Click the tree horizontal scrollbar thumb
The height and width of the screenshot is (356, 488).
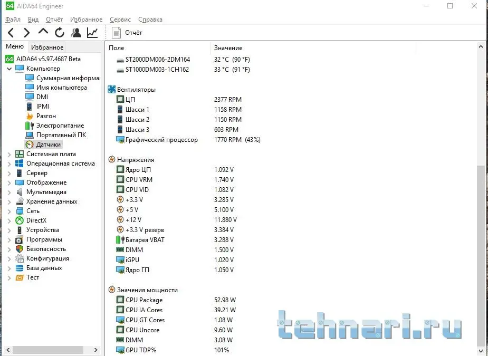47,350
